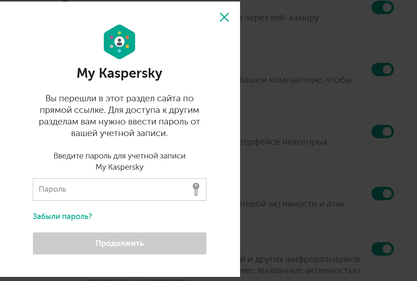Select the 'етевой активности и атак' description
Image resolution: width=417 pixels, height=281 pixels.
pyautogui.click(x=293, y=204)
